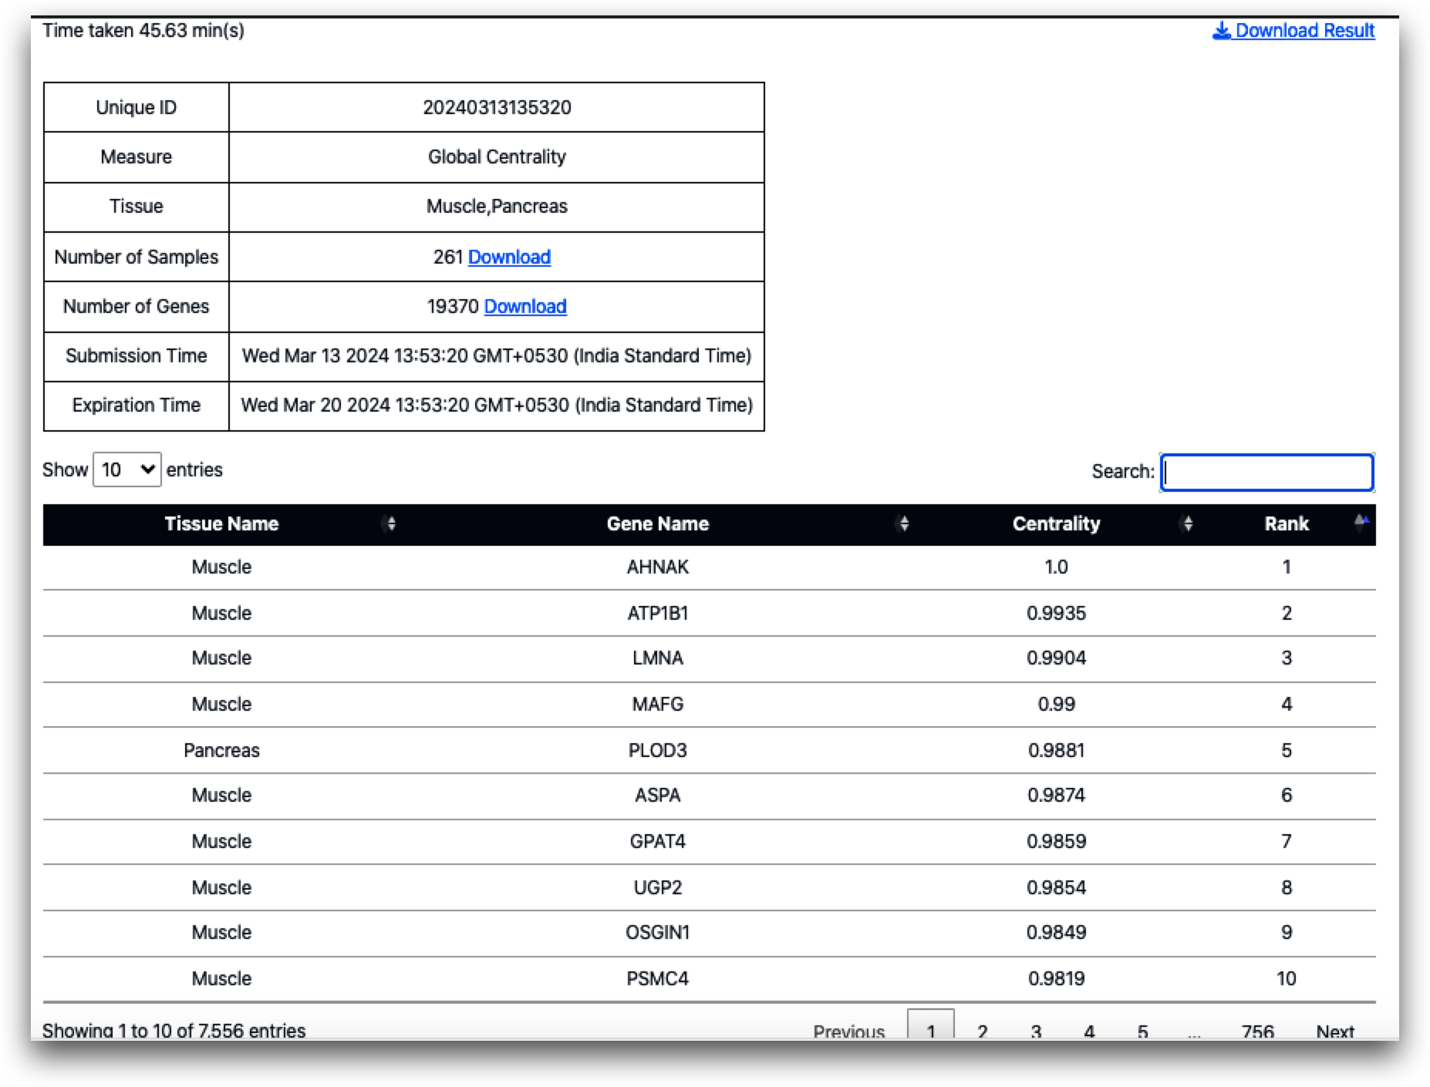Click centrality value 0.9854
1430x1087 pixels.
pyautogui.click(x=1056, y=888)
